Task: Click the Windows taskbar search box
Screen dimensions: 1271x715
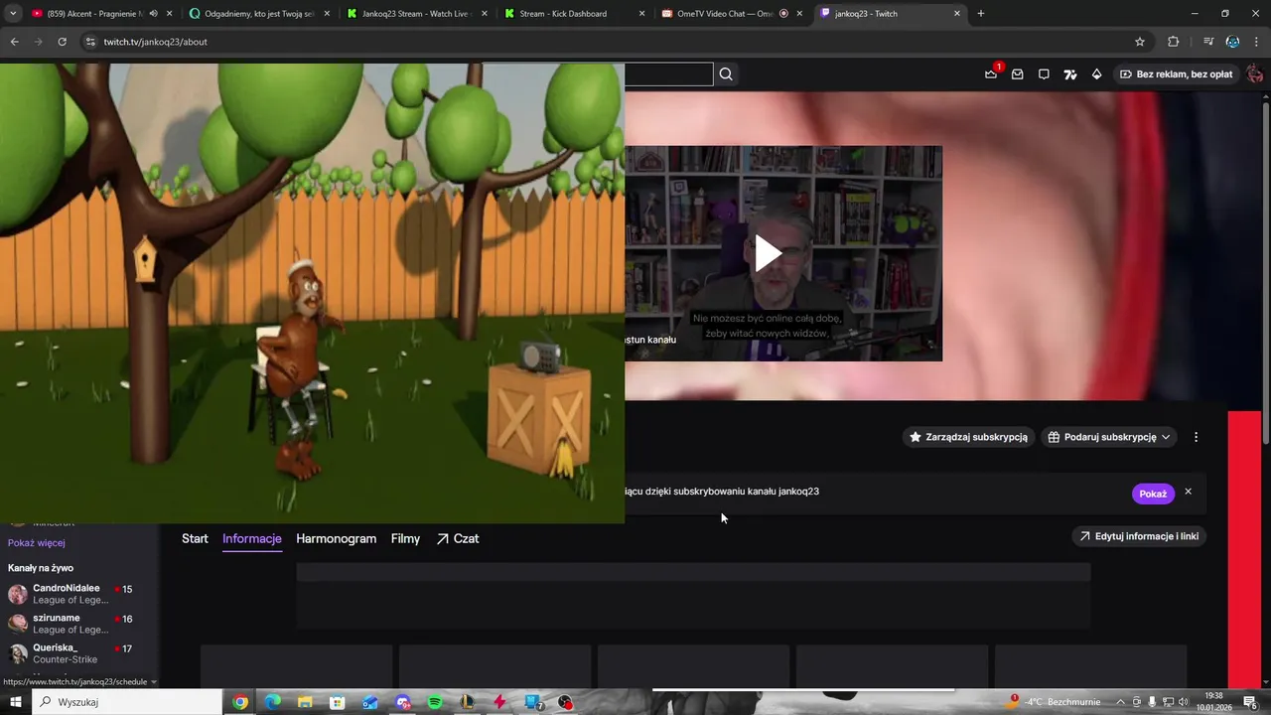Action: pyautogui.click(x=127, y=702)
